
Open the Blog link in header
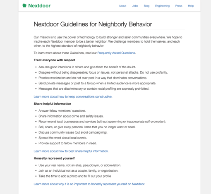[146, 6]
